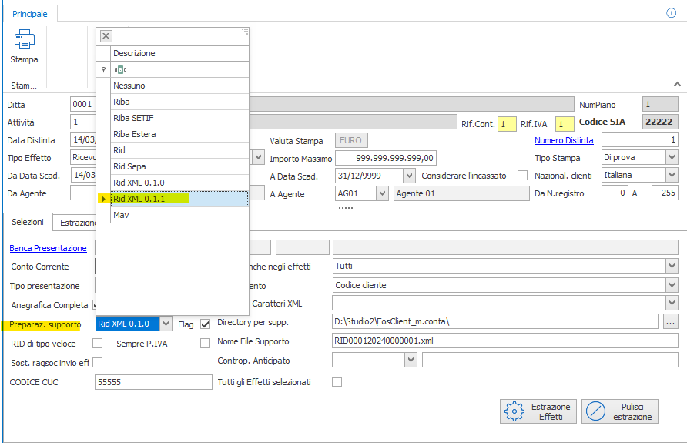This screenshot has width=687, height=443.
Task: Open the info icon at top right
Action: [x=671, y=13]
